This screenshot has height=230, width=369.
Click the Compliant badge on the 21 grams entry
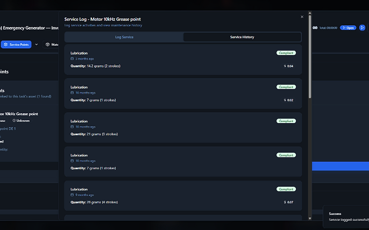click(286, 121)
